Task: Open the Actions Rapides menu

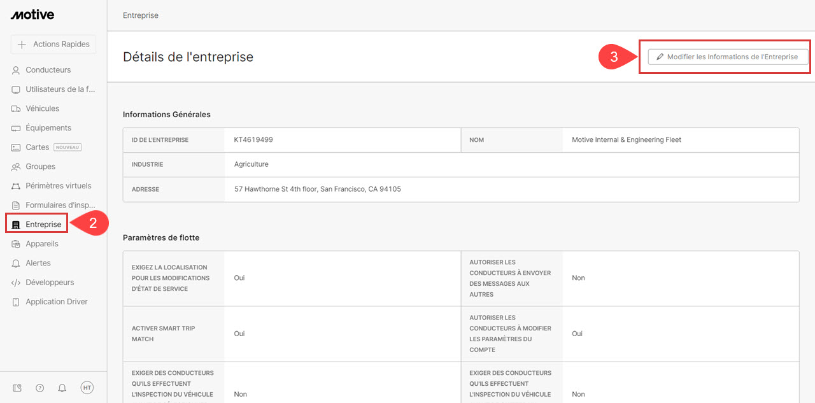Action: (53, 45)
